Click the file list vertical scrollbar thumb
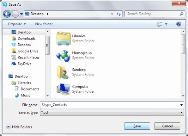Screen dimensions: 188x136 [x=183, y=44]
